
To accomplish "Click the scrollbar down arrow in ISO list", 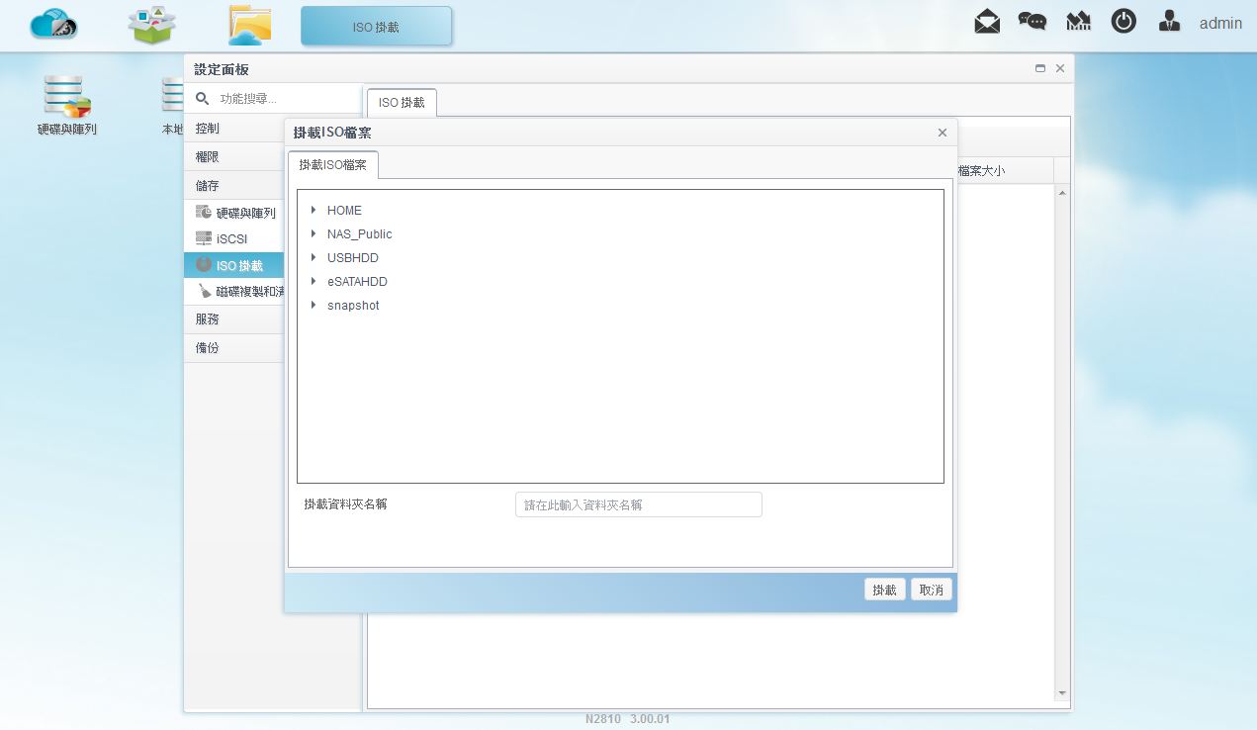I will 1062,694.
